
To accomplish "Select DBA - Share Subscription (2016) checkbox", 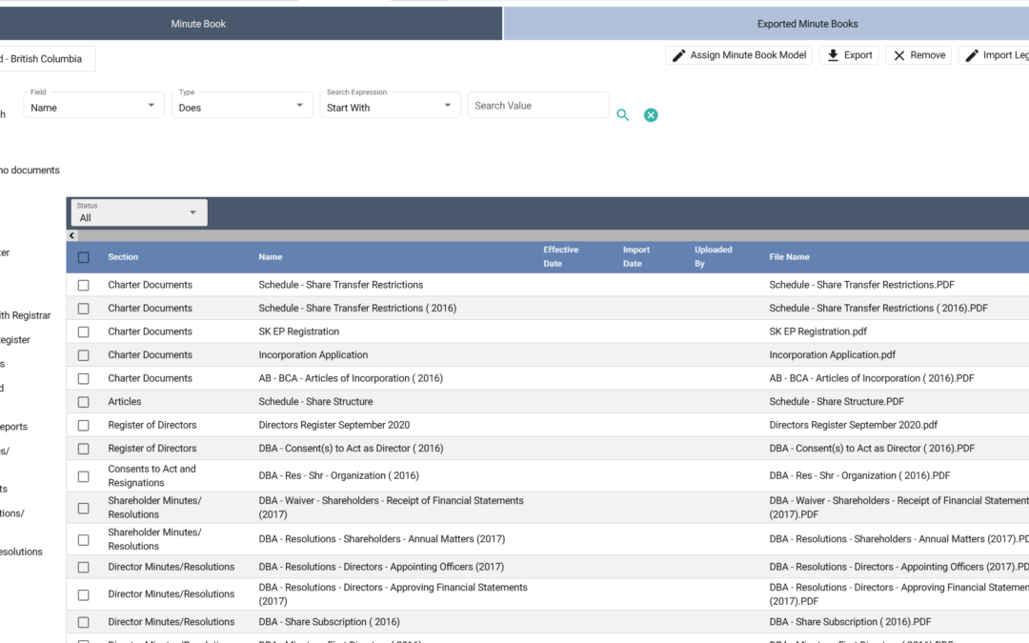I will pyautogui.click(x=83, y=623).
